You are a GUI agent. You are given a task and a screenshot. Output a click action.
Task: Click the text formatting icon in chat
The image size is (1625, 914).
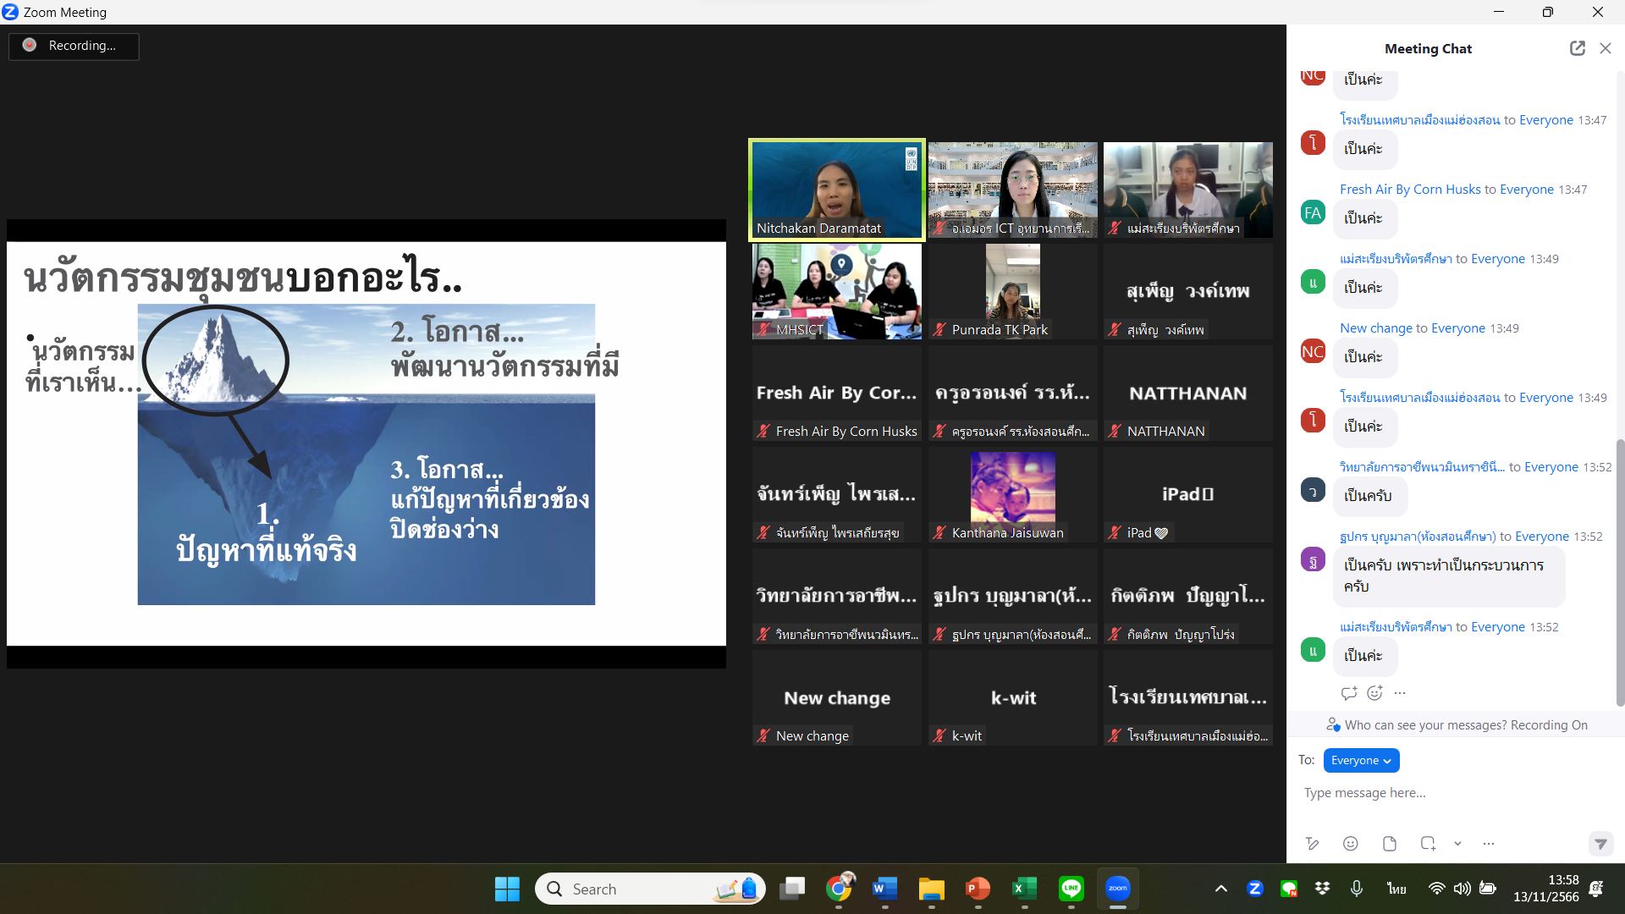click(1312, 843)
